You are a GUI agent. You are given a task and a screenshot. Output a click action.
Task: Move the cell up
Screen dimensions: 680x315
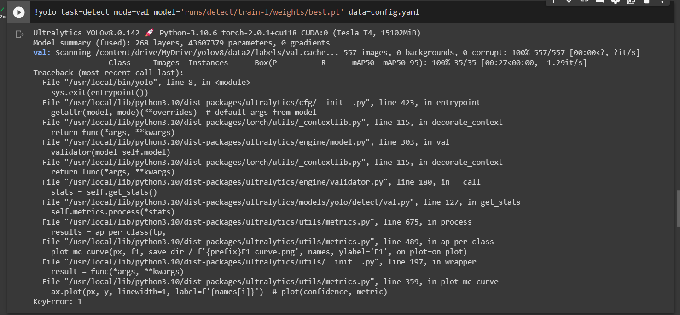(x=553, y=2)
